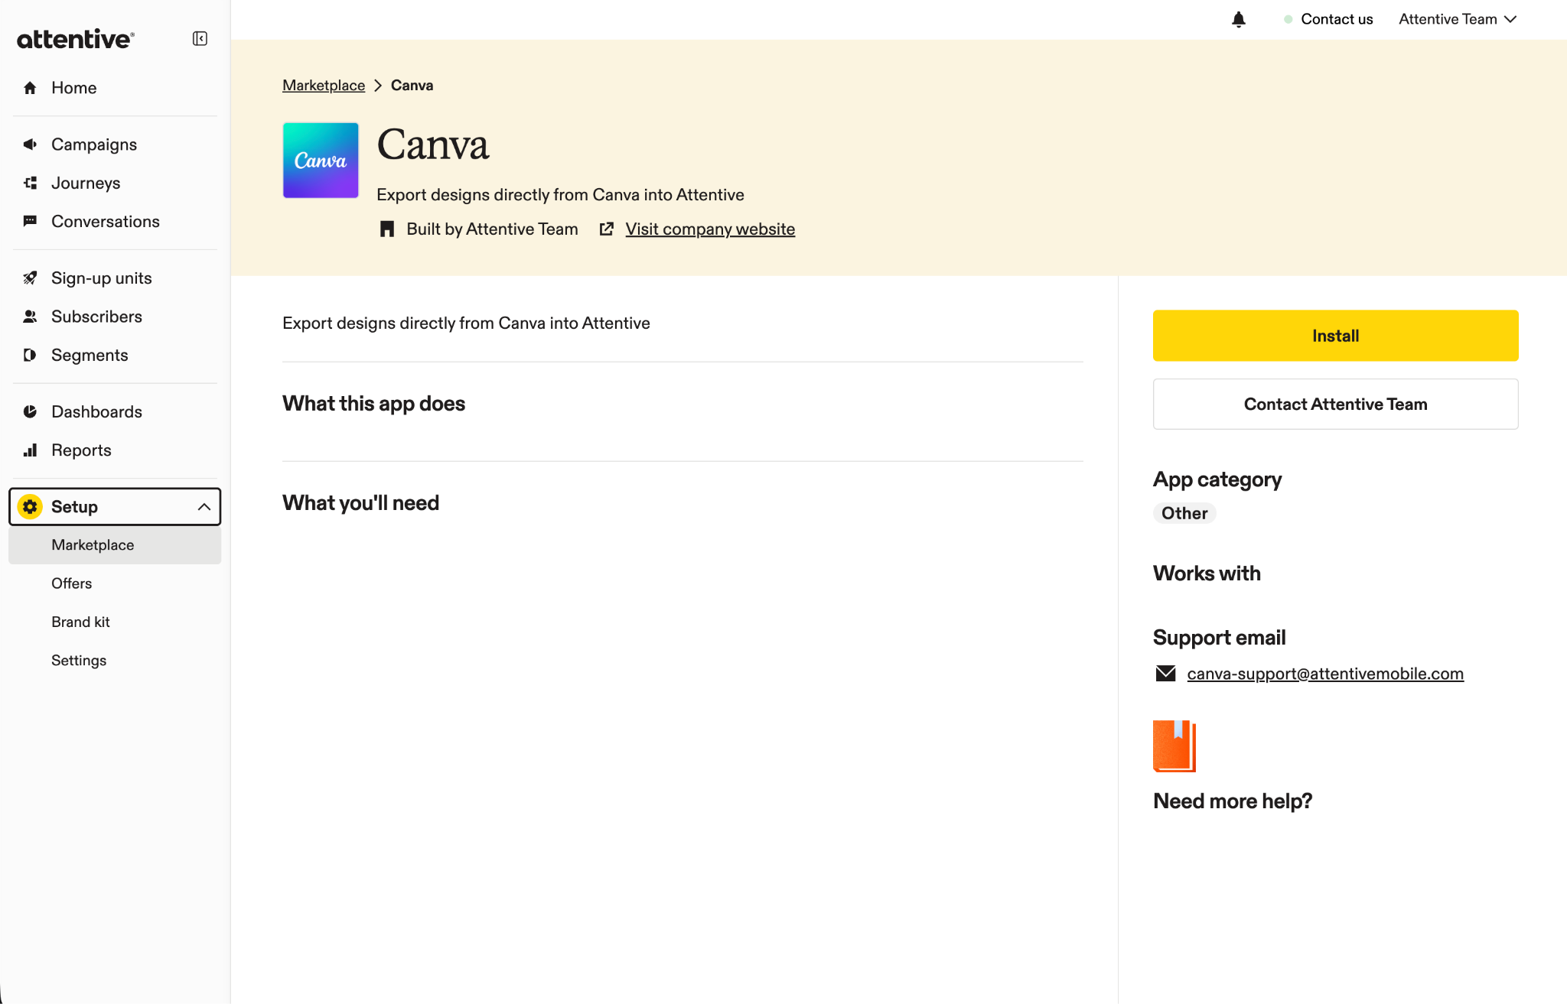Open the Attentive Team account dropdown
This screenshot has width=1567, height=1004.
pos(1457,19)
